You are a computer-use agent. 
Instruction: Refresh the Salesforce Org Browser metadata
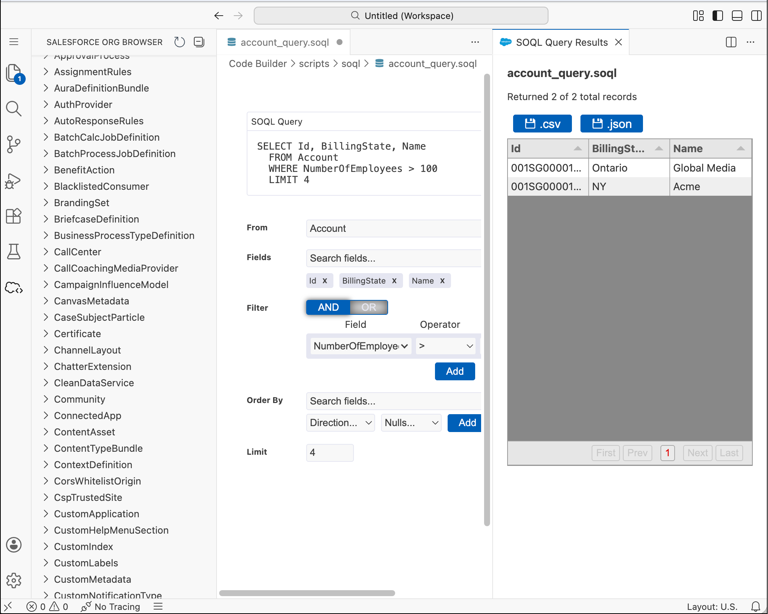[x=180, y=42]
